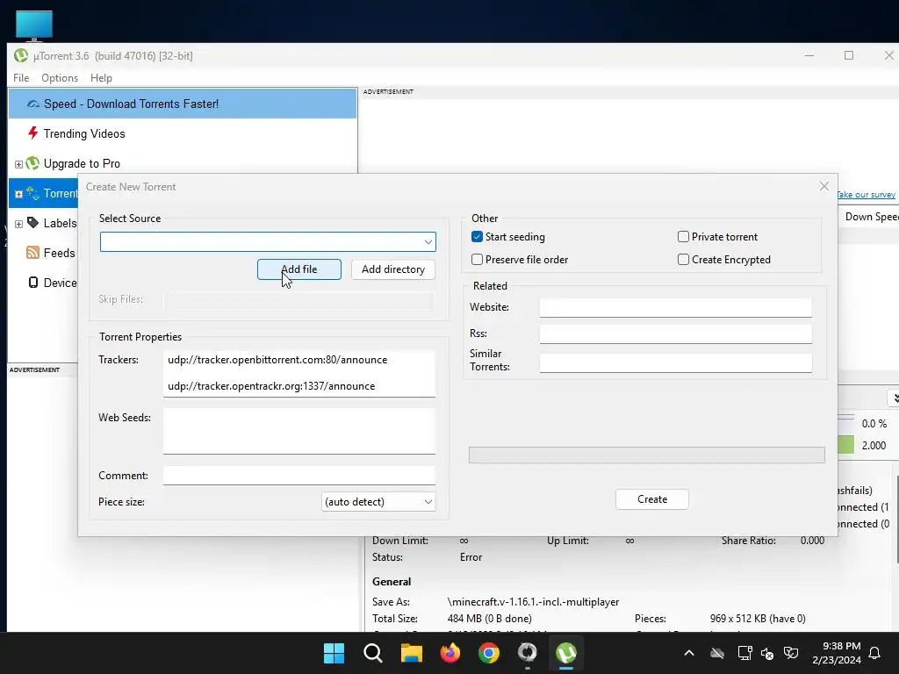Viewport: 899px width, 674px height.
Task: Open the Take our survey link
Action: click(x=866, y=194)
